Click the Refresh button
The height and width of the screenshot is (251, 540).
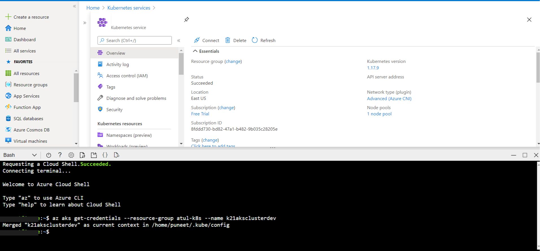[264, 40]
